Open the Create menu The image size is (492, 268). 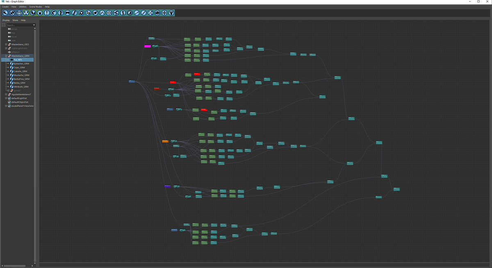pyautogui.click(x=5, y=7)
